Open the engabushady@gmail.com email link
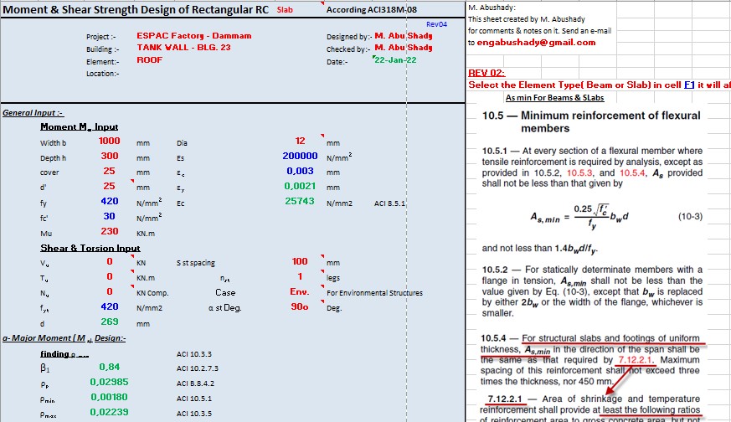This screenshot has height=422, width=731. (536, 43)
